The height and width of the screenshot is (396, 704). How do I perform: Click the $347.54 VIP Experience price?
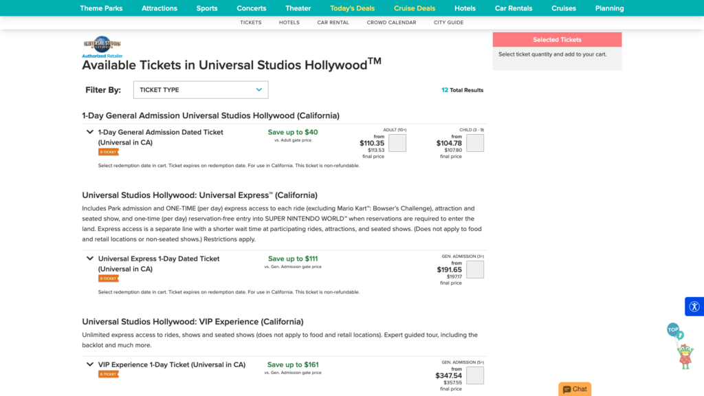tap(448, 376)
